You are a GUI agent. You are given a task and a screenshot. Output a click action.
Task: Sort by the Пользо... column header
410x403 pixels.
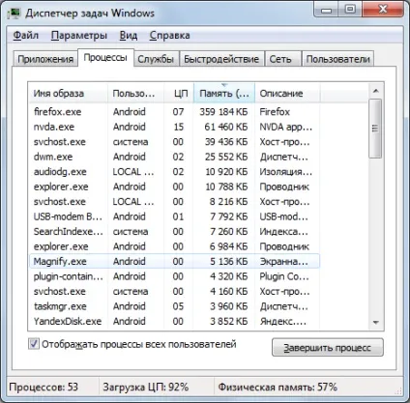coord(135,94)
